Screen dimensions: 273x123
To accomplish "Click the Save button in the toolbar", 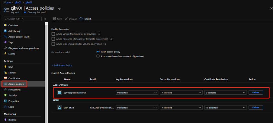I will click(x=57, y=19).
